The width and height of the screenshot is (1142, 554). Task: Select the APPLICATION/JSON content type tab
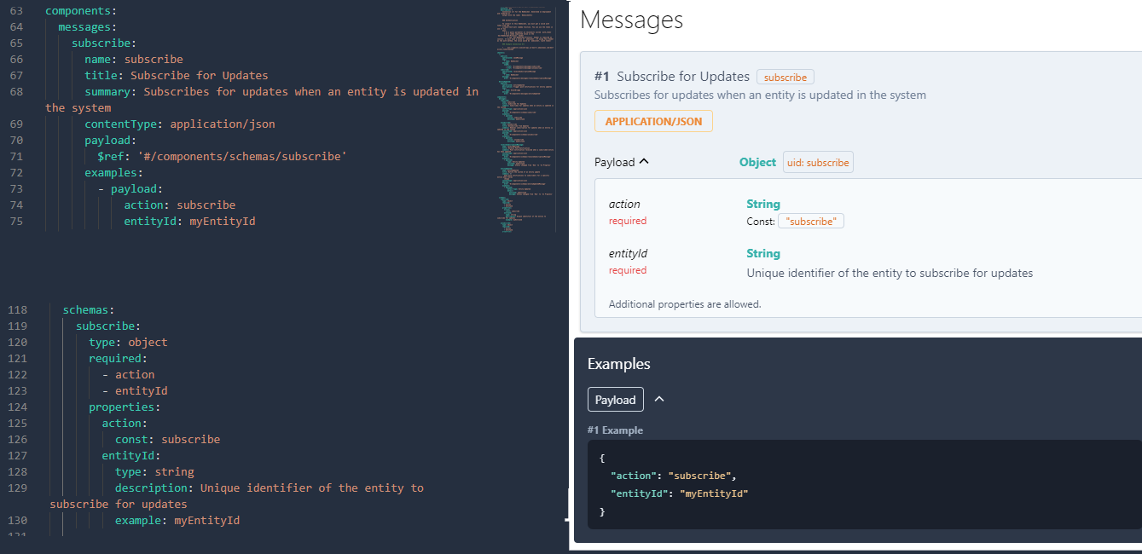pyautogui.click(x=652, y=120)
